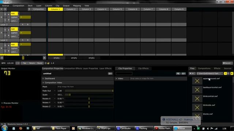This screenshot has width=234, height=131.
Task: Toggle the upper B bypass on Layer 3
Action: [5, 14]
